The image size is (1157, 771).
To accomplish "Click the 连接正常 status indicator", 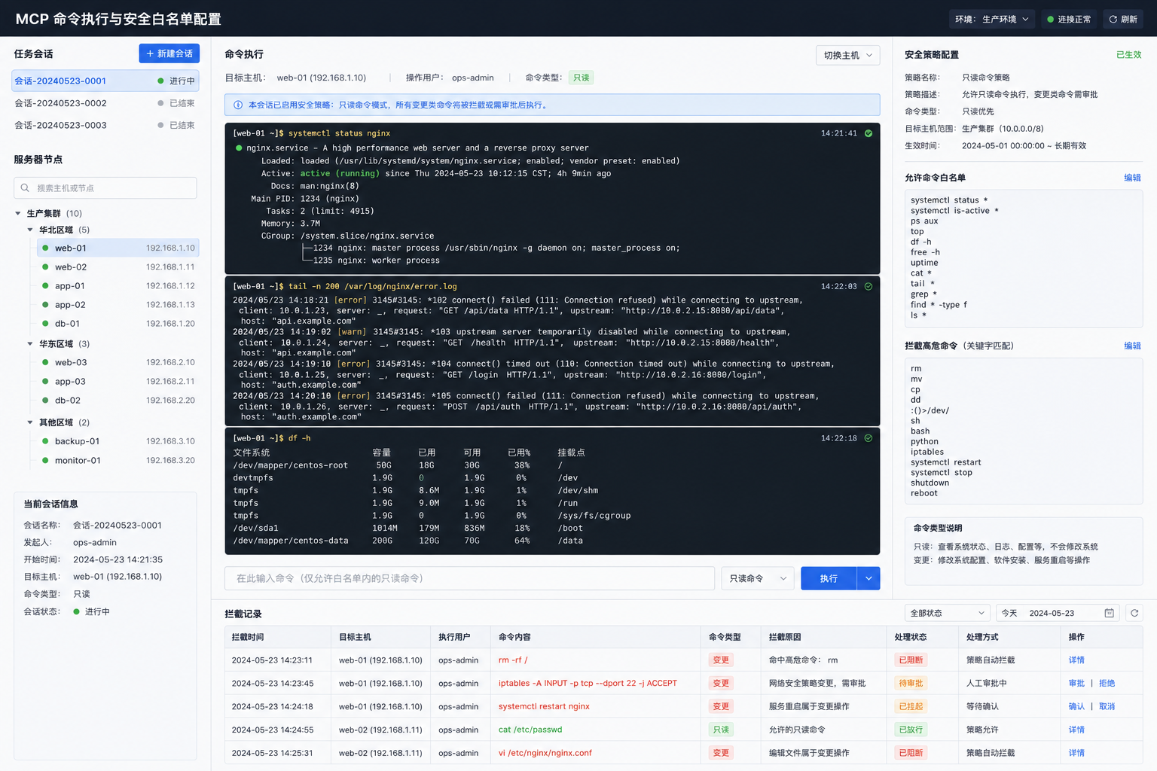I will tap(1069, 20).
